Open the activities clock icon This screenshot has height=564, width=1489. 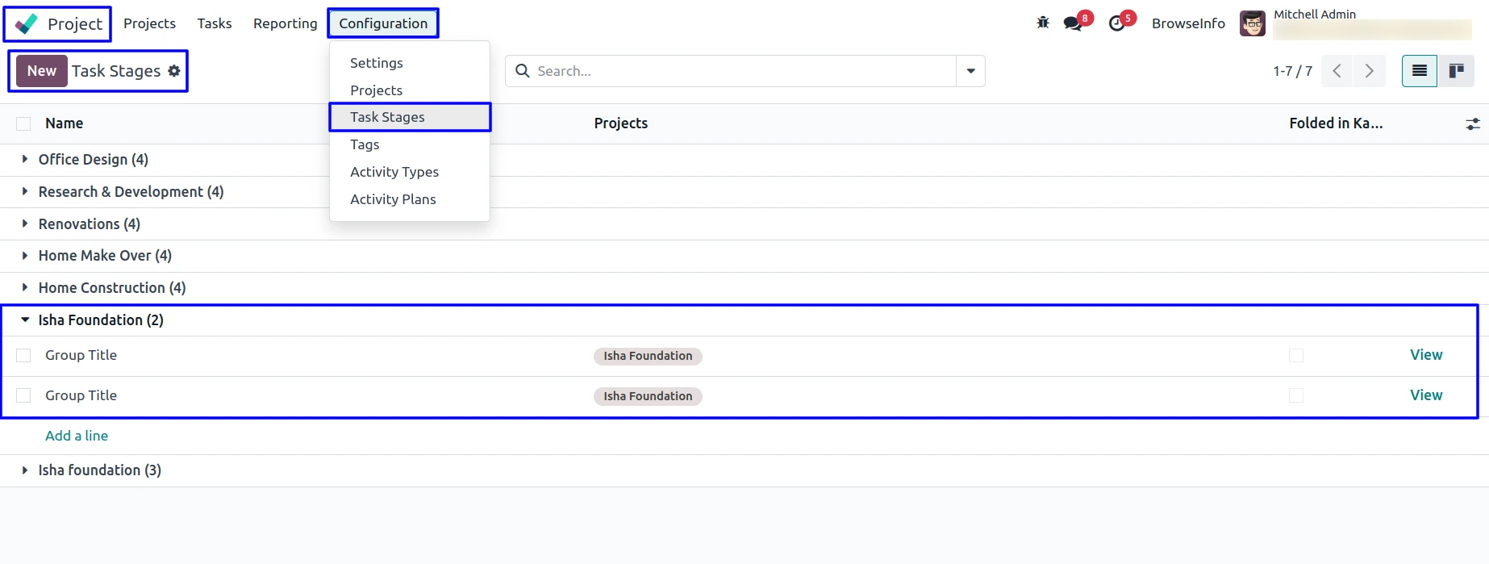(1117, 23)
